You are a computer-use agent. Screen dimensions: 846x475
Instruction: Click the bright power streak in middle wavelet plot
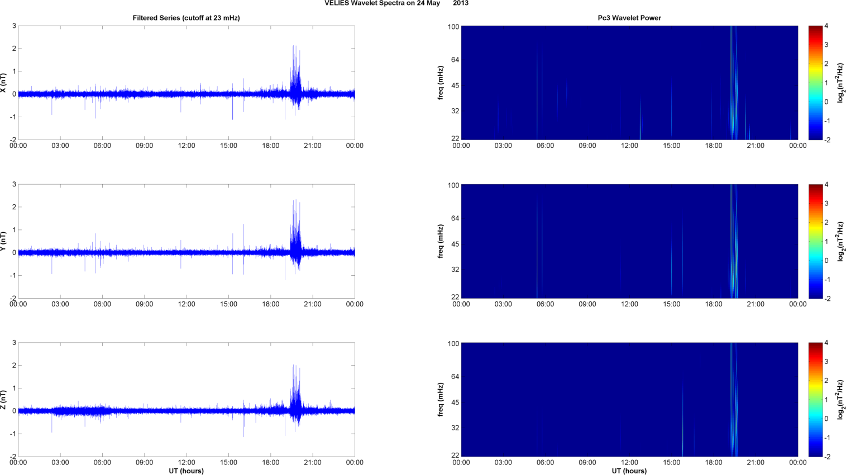click(734, 241)
